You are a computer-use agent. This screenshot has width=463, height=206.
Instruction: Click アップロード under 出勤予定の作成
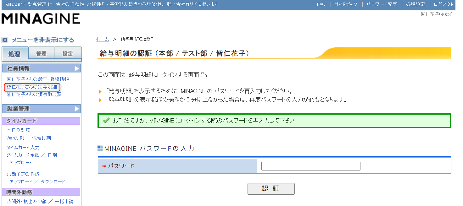tap(21, 182)
